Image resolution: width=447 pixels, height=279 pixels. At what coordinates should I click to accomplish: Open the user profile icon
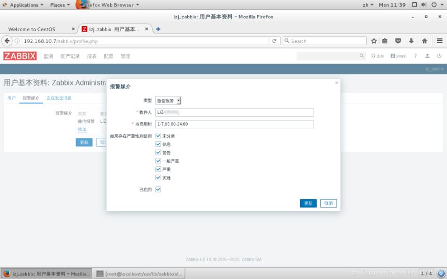coord(427,56)
